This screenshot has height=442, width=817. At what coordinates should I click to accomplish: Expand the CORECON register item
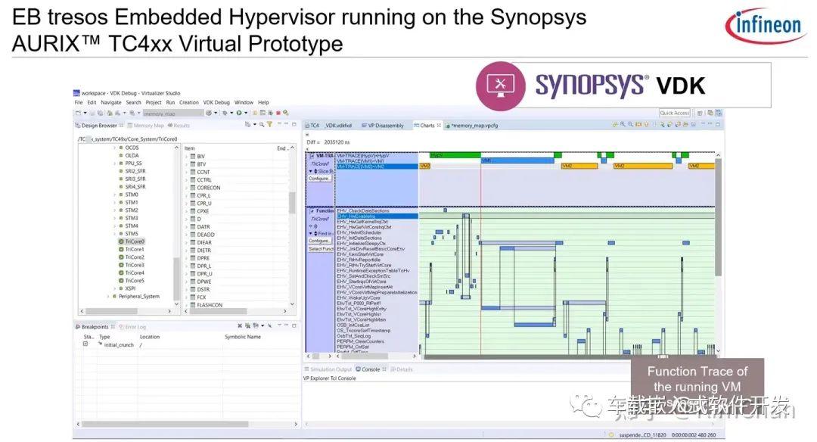pos(187,188)
